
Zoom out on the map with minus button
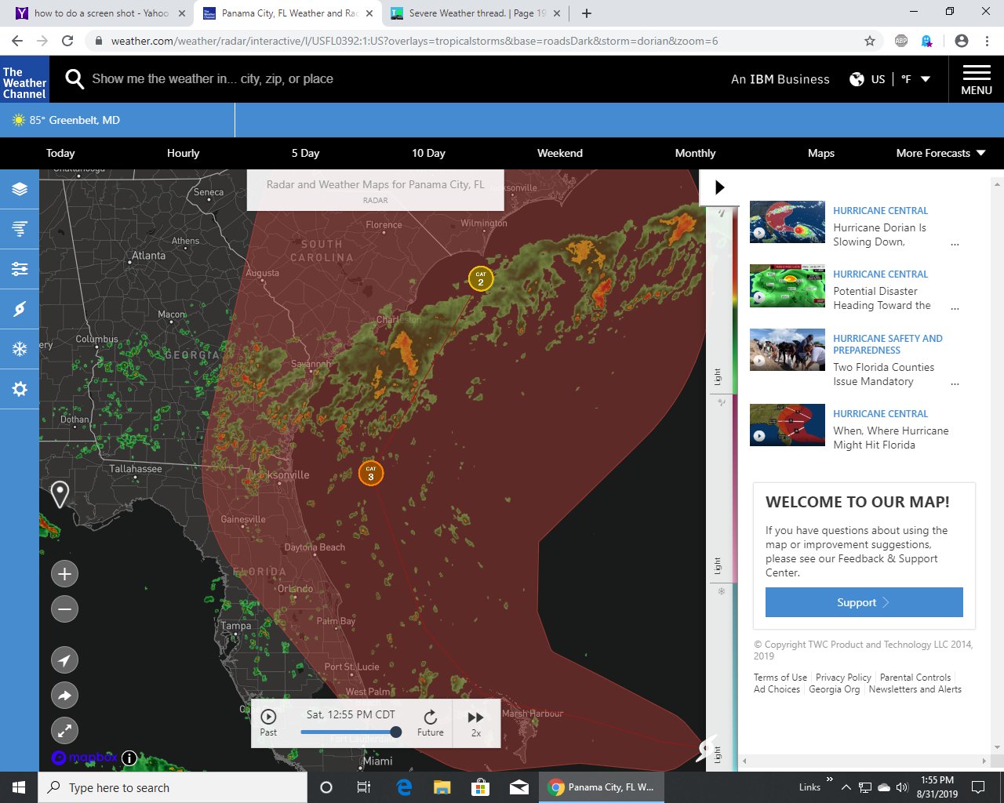(x=64, y=609)
